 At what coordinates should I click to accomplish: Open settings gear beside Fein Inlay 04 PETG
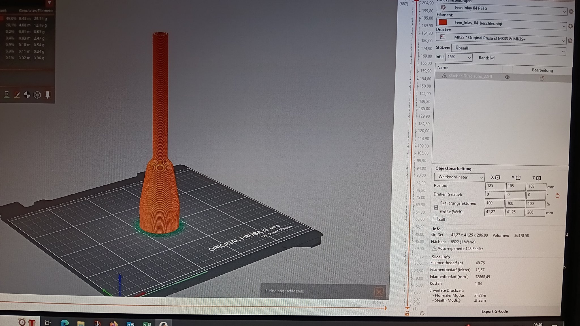click(x=571, y=12)
